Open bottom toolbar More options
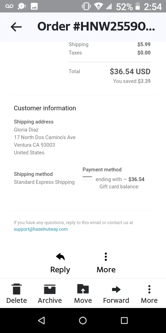166x333 pixels. pyautogui.click(x=149, y=294)
